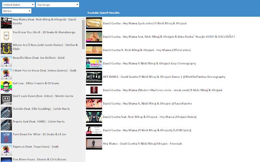Select album art for I Want You to Know
Viewport: 260px width, 162px height.
coord(6,74)
